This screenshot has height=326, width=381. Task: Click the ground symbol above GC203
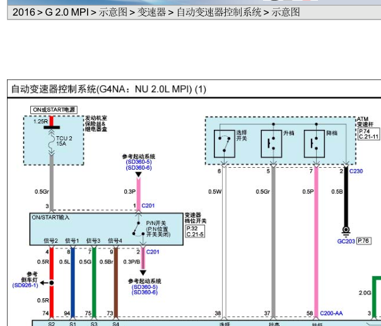(x=346, y=231)
